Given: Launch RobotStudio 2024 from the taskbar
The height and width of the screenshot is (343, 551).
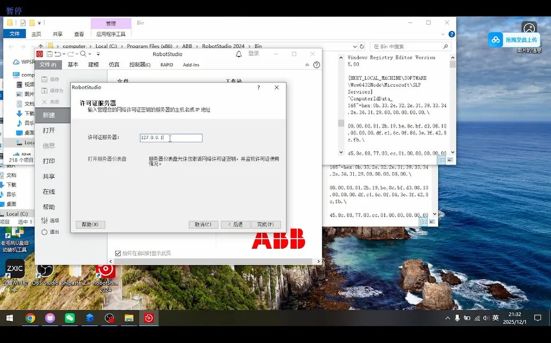Looking at the screenshot, I should click(148, 318).
